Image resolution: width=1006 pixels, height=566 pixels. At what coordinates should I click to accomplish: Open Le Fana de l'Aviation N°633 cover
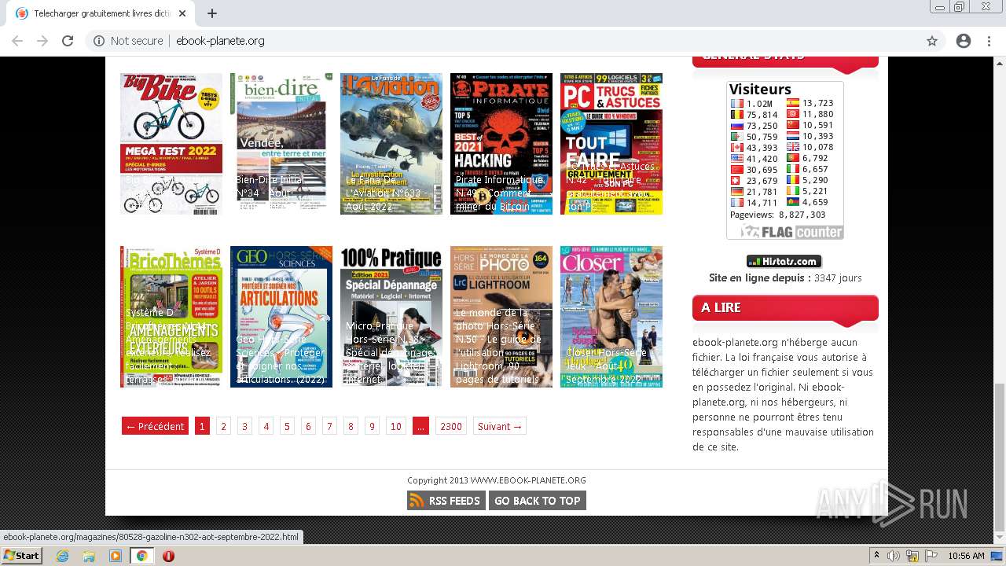[x=391, y=144]
